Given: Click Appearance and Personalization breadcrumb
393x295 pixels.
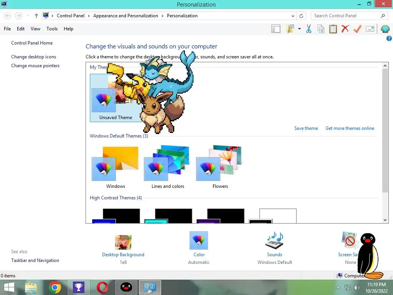Looking at the screenshot, I should tap(125, 16).
